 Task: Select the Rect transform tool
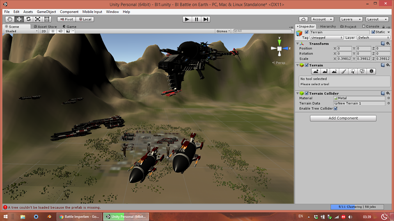pyautogui.click(x=47, y=19)
